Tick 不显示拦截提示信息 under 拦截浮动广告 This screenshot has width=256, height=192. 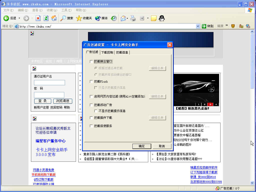pos(96,111)
